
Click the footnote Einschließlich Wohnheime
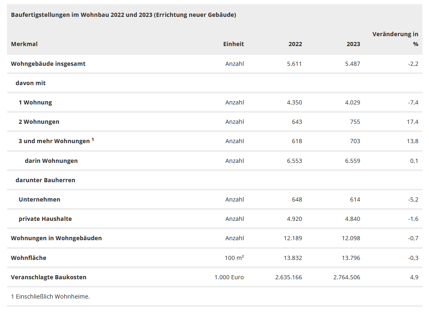click(50, 296)
